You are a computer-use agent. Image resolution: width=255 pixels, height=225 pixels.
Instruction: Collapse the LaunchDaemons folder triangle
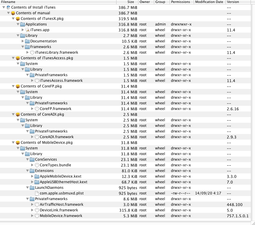pyautogui.click(x=27, y=188)
